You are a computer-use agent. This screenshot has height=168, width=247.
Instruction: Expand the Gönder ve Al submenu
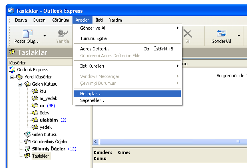tap(127, 28)
